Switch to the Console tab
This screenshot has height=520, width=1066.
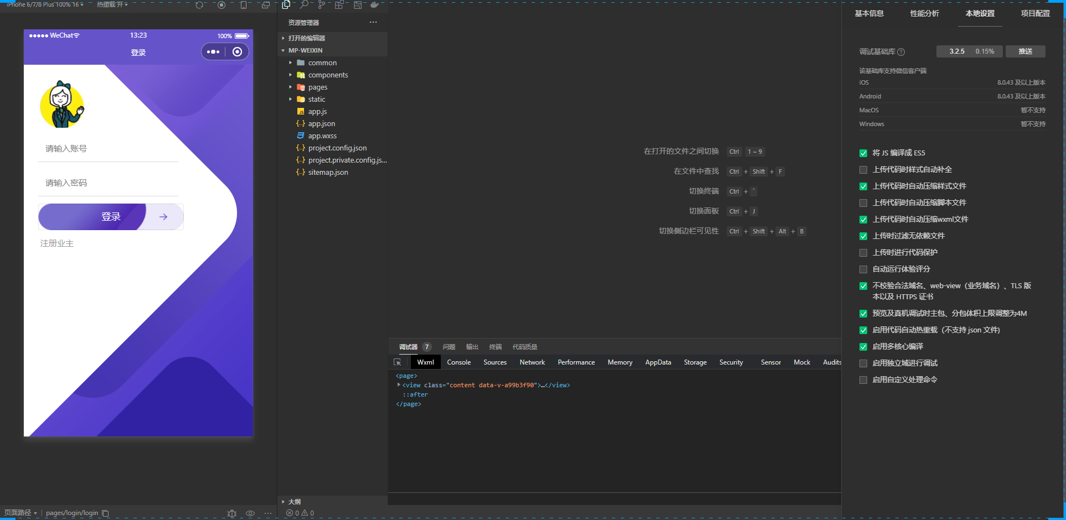point(459,362)
